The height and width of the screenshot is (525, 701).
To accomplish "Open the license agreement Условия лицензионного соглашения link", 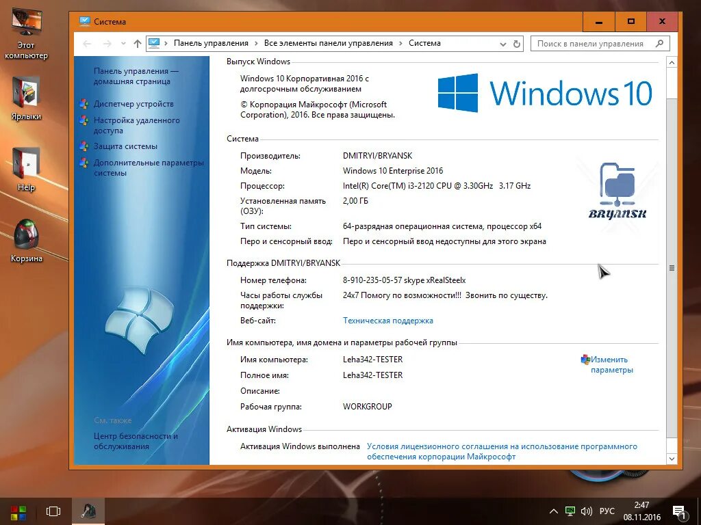I will click(x=502, y=451).
